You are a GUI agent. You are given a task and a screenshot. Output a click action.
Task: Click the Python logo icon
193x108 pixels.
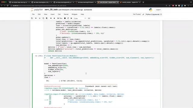pyautogui.click(x=151, y=10)
